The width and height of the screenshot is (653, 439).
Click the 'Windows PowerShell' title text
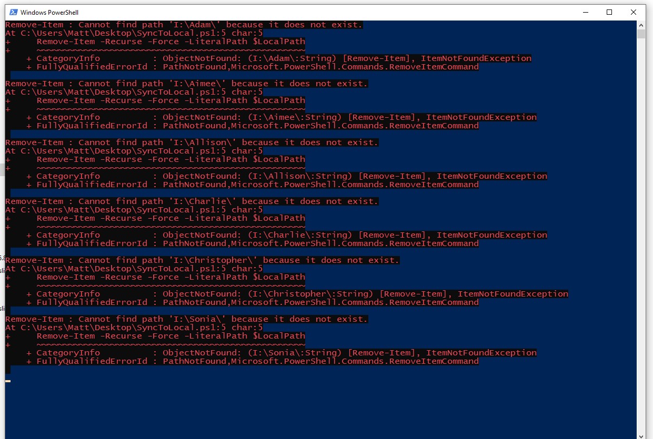coord(49,12)
